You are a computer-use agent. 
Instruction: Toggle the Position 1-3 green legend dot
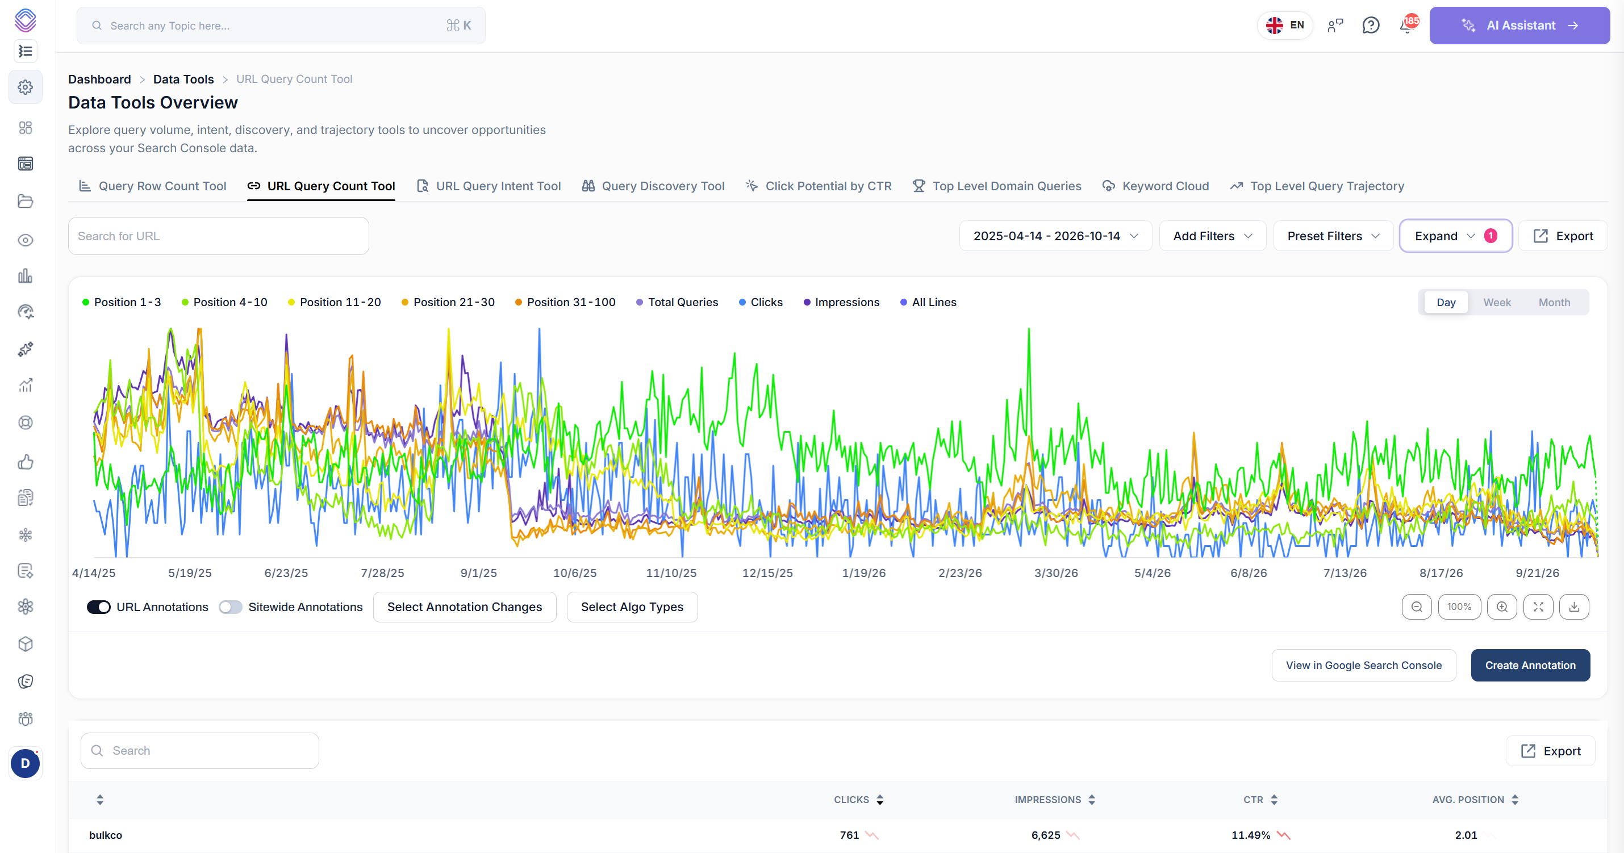coord(86,302)
